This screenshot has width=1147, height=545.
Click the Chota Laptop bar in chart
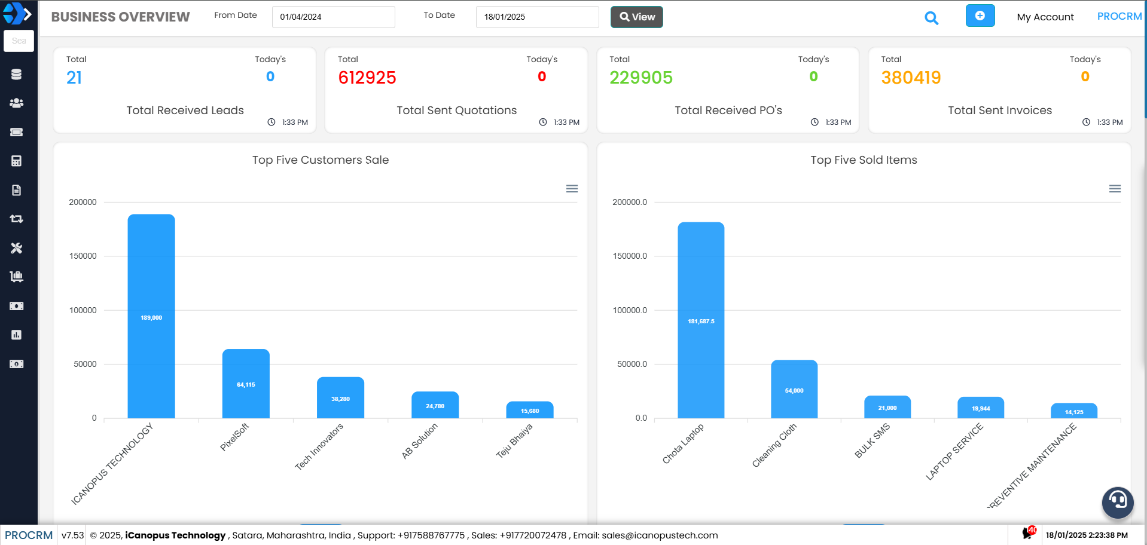pos(701,320)
